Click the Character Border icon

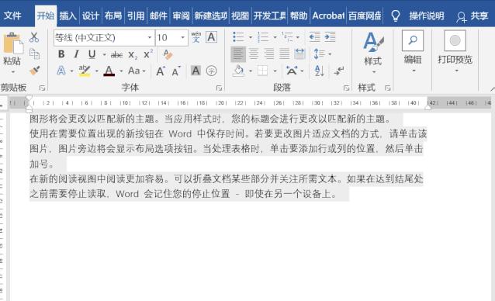click(x=211, y=37)
